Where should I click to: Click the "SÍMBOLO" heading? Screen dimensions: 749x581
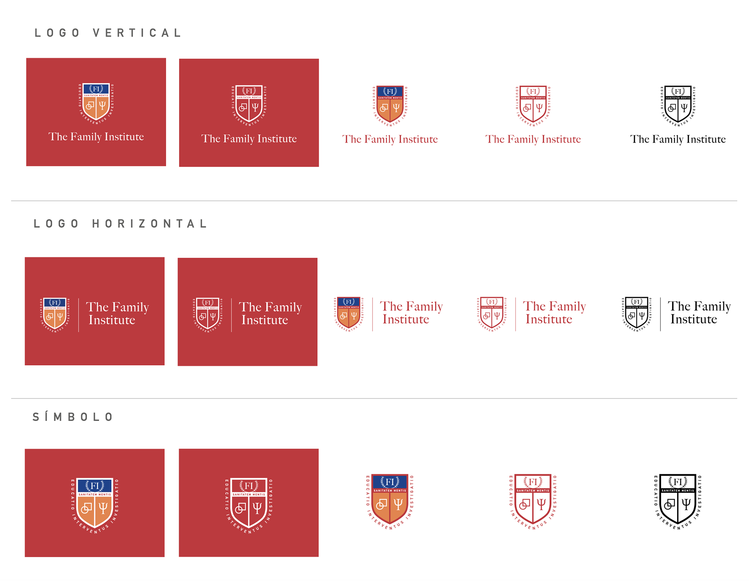click(x=73, y=417)
